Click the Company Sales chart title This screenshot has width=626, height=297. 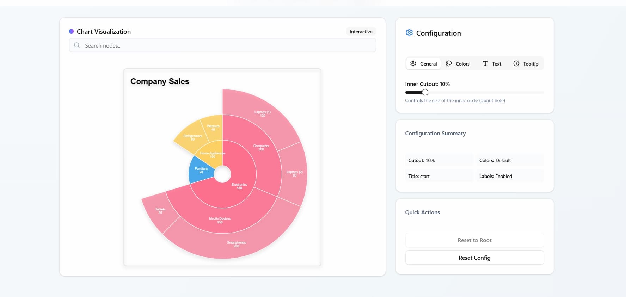tap(160, 81)
